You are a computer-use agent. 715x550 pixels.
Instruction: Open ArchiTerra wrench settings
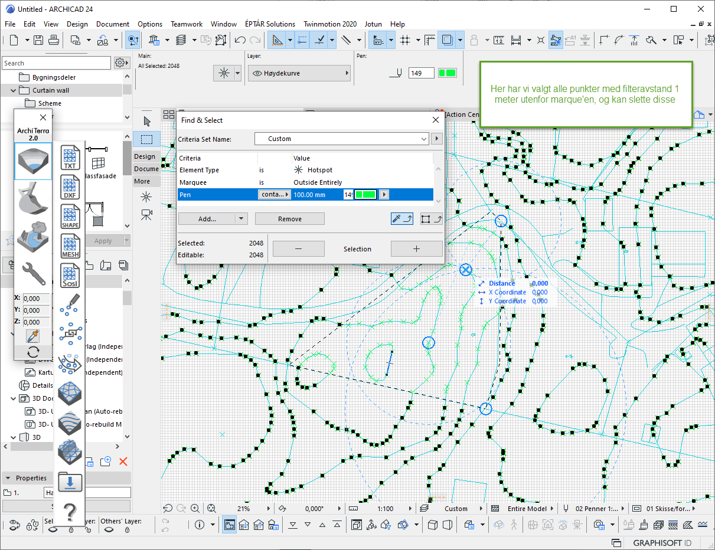tap(33, 274)
